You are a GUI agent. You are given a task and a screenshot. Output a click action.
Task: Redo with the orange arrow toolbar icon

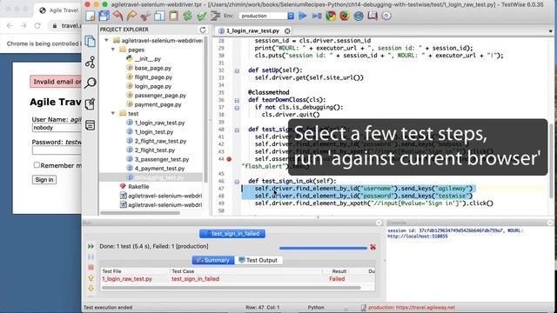tap(131, 16)
